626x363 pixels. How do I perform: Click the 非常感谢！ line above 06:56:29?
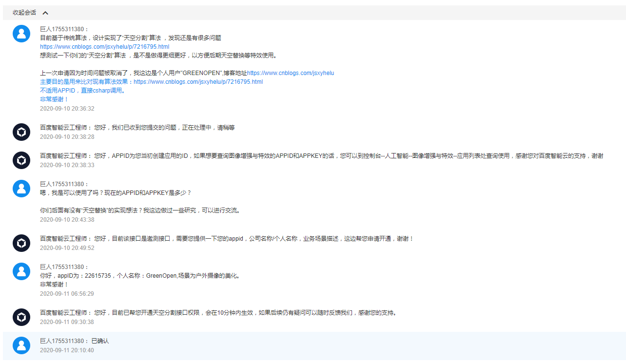point(55,285)
